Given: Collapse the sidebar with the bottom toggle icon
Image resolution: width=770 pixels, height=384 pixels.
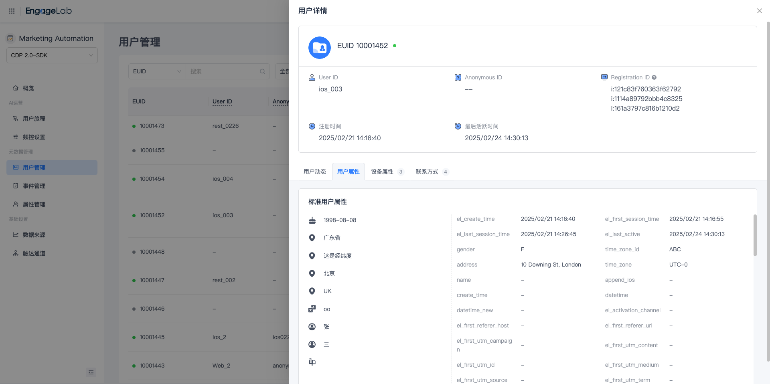Looking at the screenshot, I should point(91,372).
